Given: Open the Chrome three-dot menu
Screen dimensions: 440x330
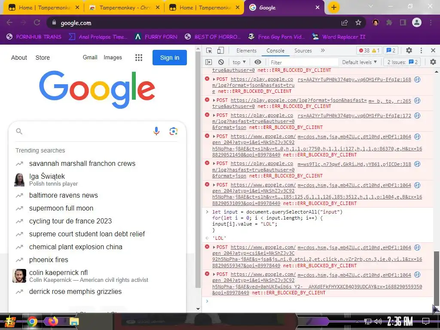Looking at the screenshot, I should (x=431, y=23).
